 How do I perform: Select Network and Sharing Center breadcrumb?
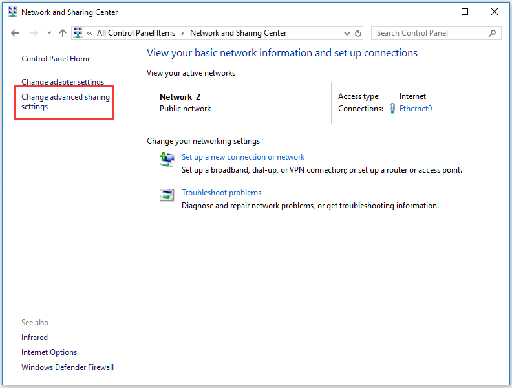click(x=238, y=33)
